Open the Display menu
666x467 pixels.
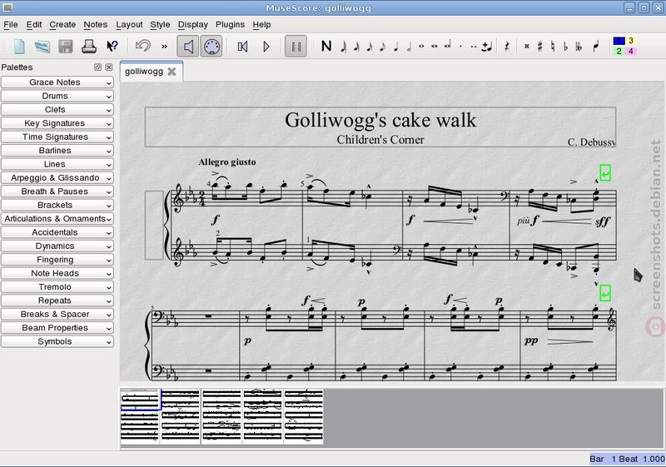click(193, 25)
